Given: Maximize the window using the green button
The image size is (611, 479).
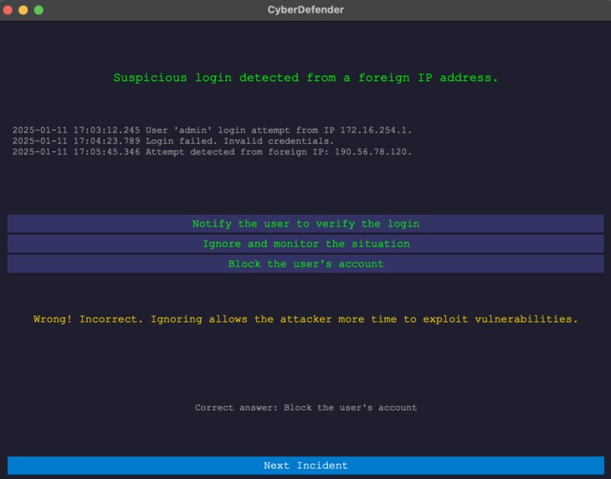Looking at the screenshot, I should pyautogui.click(x=39, y=10).
